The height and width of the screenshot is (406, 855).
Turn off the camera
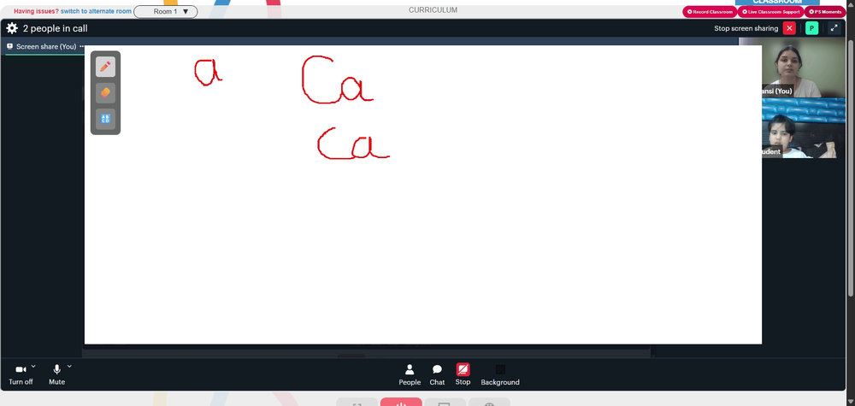pyautogui.click(x=21, y=375)
